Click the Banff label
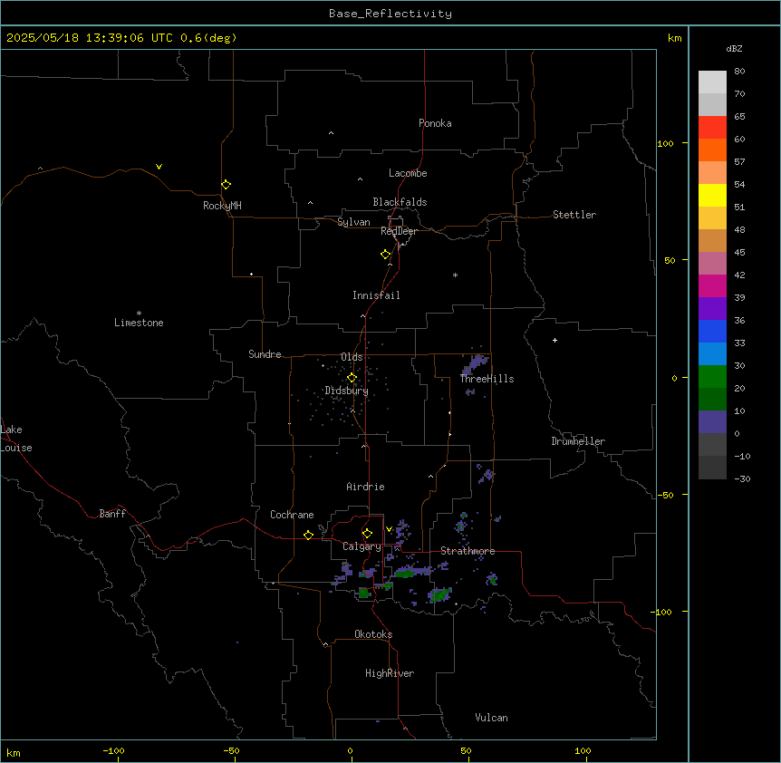 coord(112,514)
